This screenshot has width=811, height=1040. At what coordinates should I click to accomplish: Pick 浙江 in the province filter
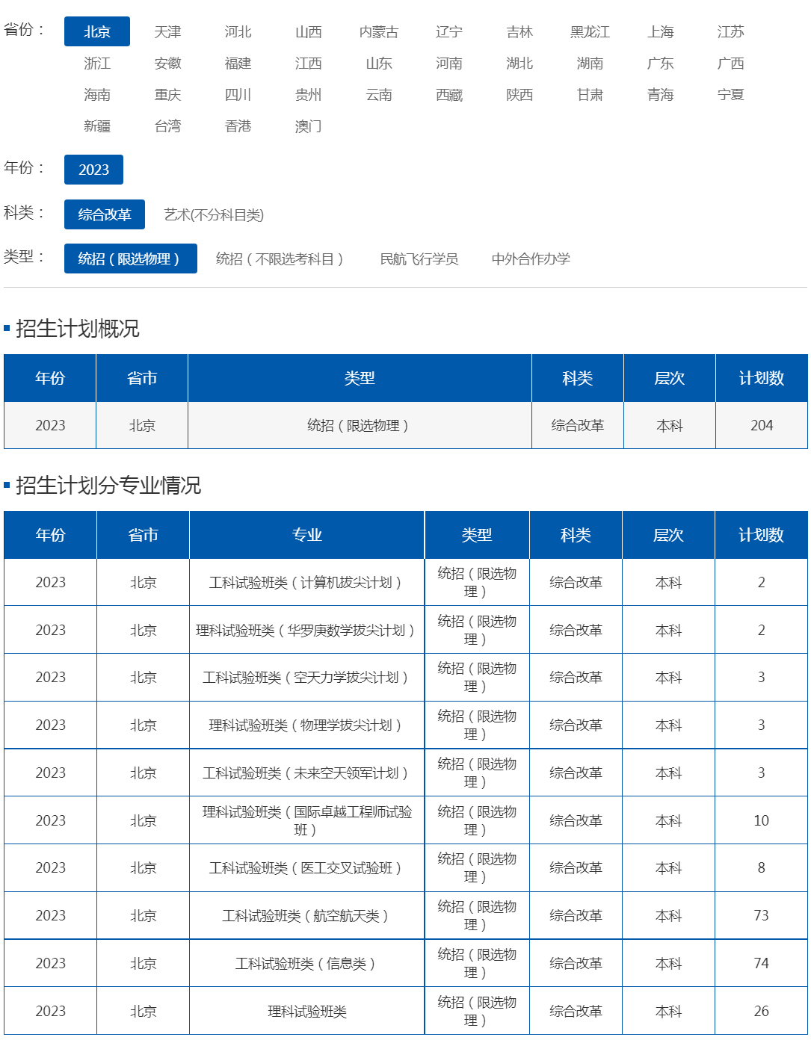pos(97,63)
